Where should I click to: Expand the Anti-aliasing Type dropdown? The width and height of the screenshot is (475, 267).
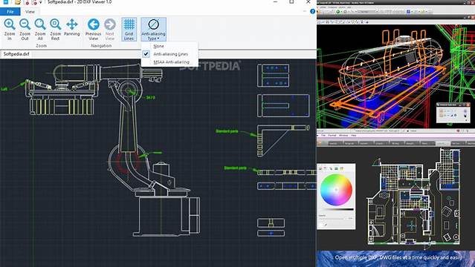(x=153, y=30)
